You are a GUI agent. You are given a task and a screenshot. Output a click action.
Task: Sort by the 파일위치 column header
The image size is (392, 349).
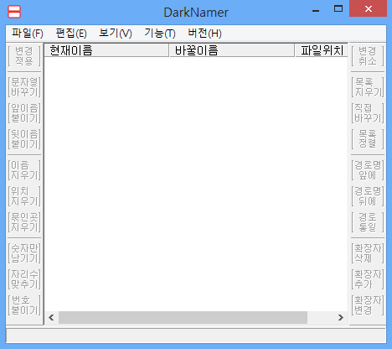(x=322, y=50)
